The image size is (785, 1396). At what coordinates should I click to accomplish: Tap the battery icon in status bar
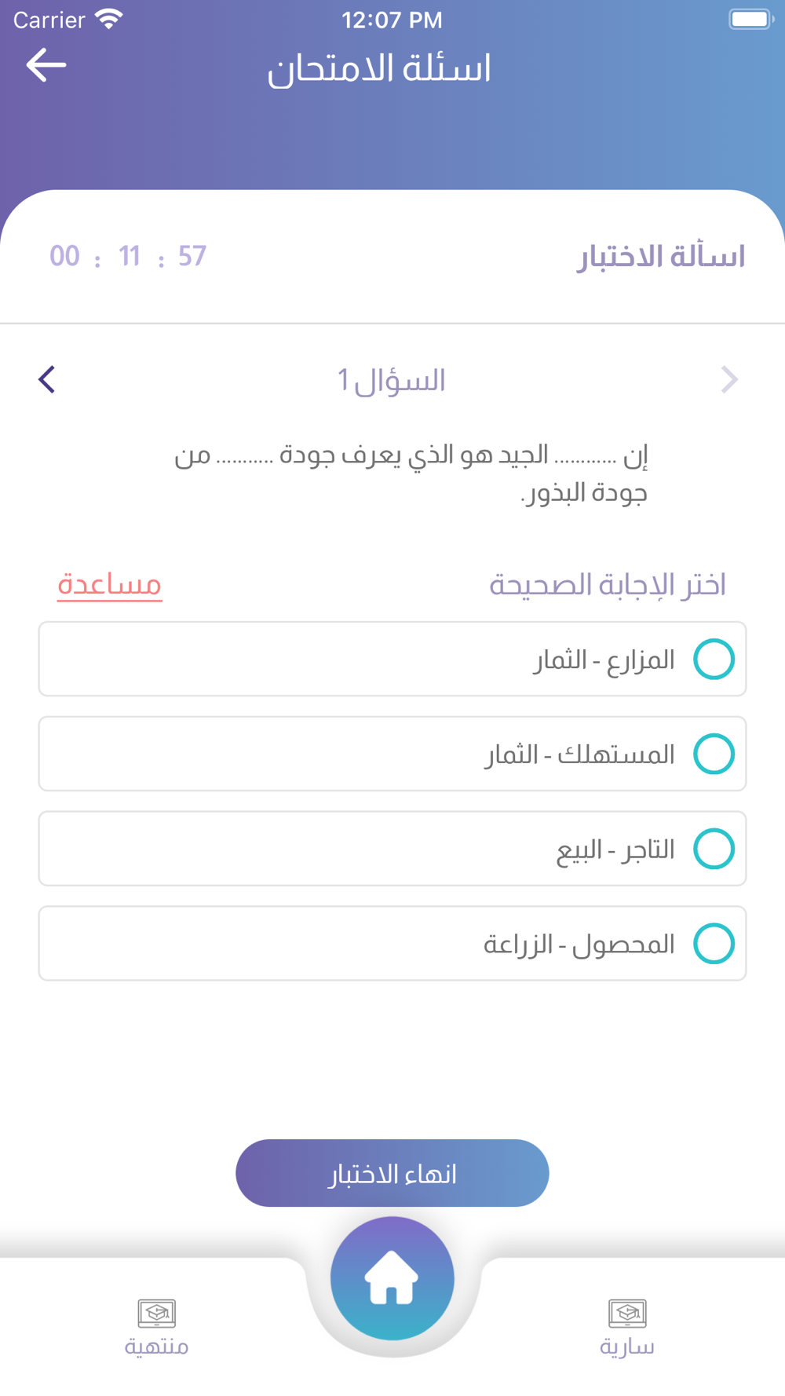click(x=751, y=19)
